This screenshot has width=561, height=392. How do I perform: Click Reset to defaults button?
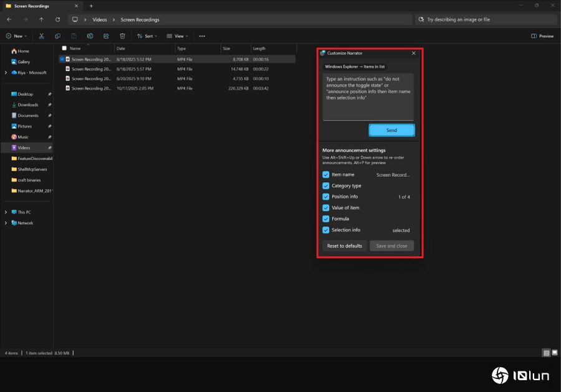tap(345, 246)
